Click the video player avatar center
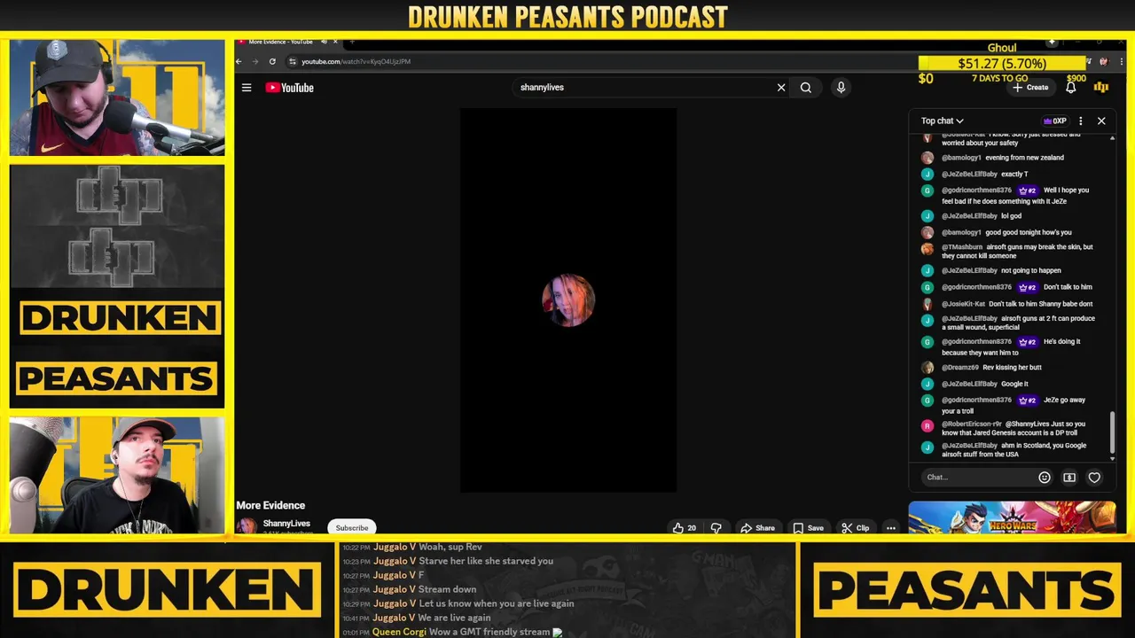This screenshot has width=1135, height=638. [568, 300]
